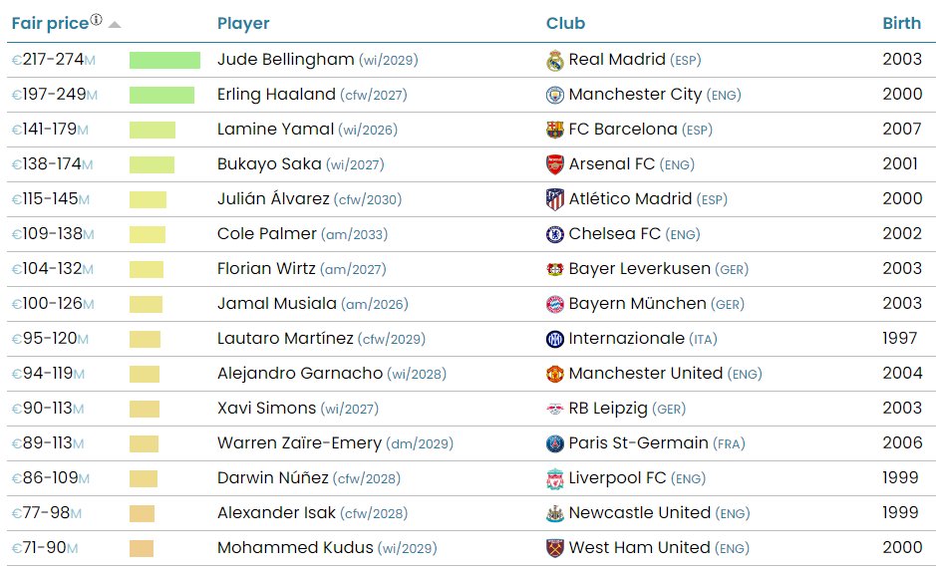Sort table by Player column header
This screenshot has height=571, width=936.
[243, 23]
